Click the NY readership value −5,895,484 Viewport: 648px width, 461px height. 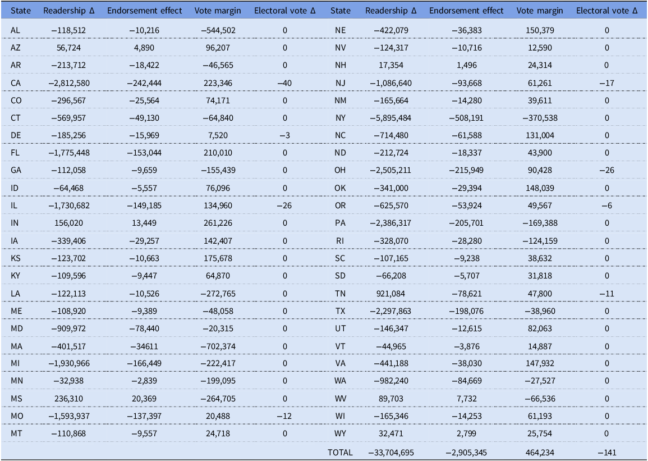390,118
